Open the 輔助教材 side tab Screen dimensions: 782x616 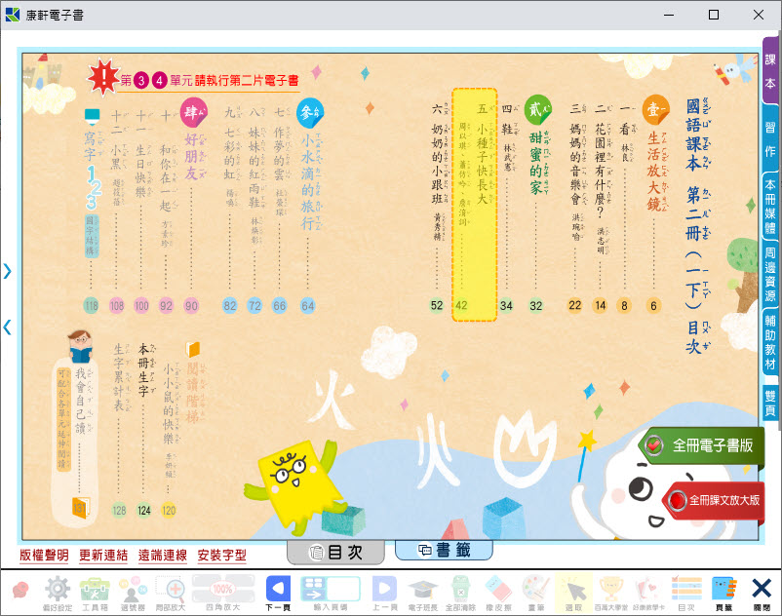click(770, 342)
